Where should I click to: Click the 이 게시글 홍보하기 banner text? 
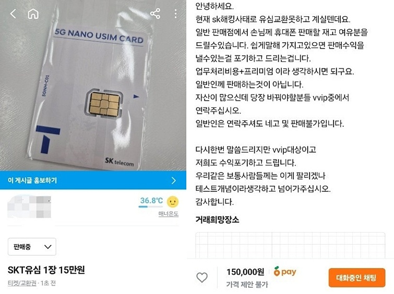coord(32,180)
